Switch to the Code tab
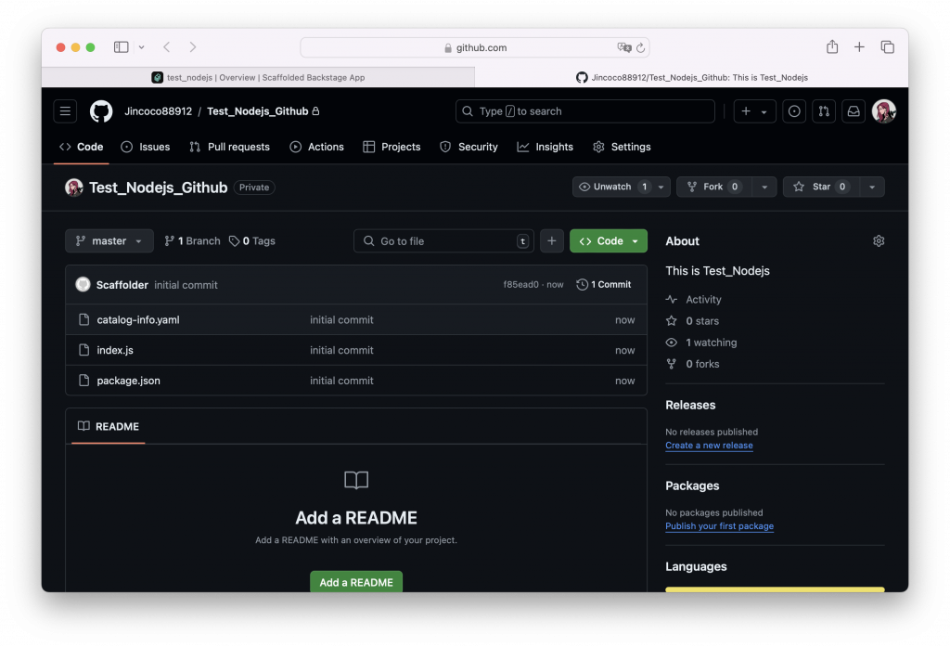Image resolution: width=950 pixels, height=647 pixels. (82, 147)
